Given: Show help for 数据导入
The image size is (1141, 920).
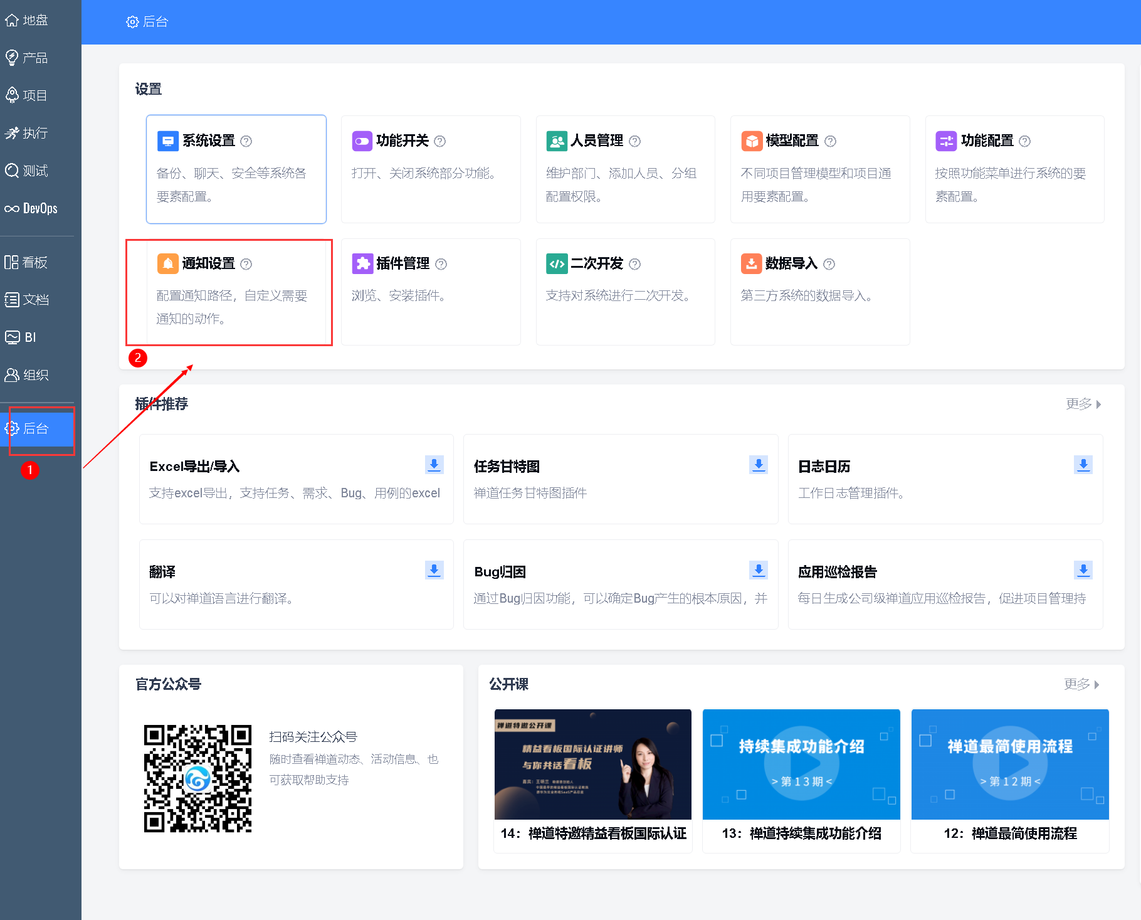Looking at the screenshot, I should click(x=829, y=264).
